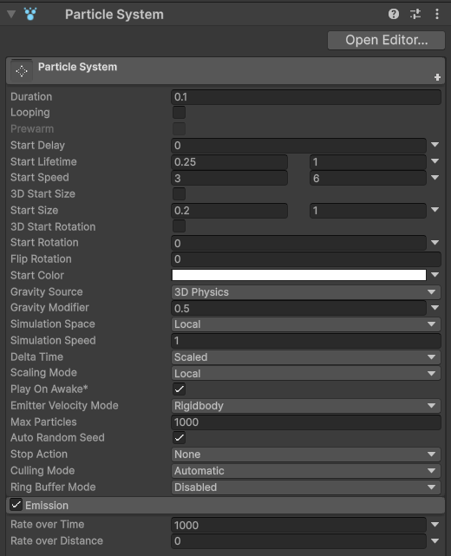Open the Simulation Space dropdown
The image size is (451, 556).
point(306,324)
